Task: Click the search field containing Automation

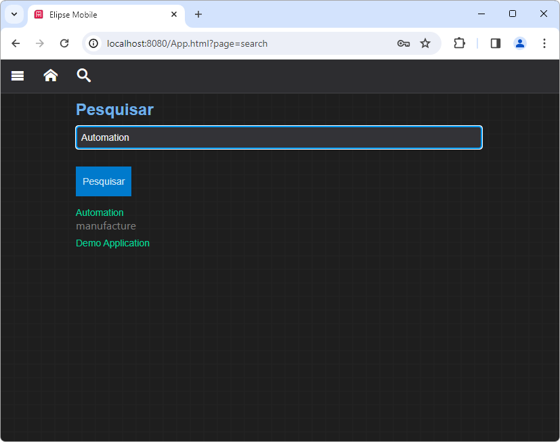Action: 278,137
